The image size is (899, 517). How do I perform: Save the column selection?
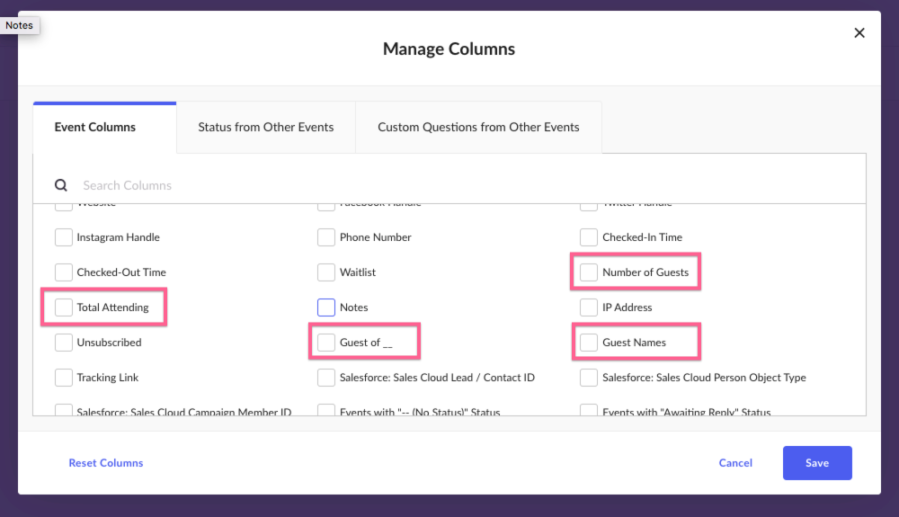pos(817,462)
